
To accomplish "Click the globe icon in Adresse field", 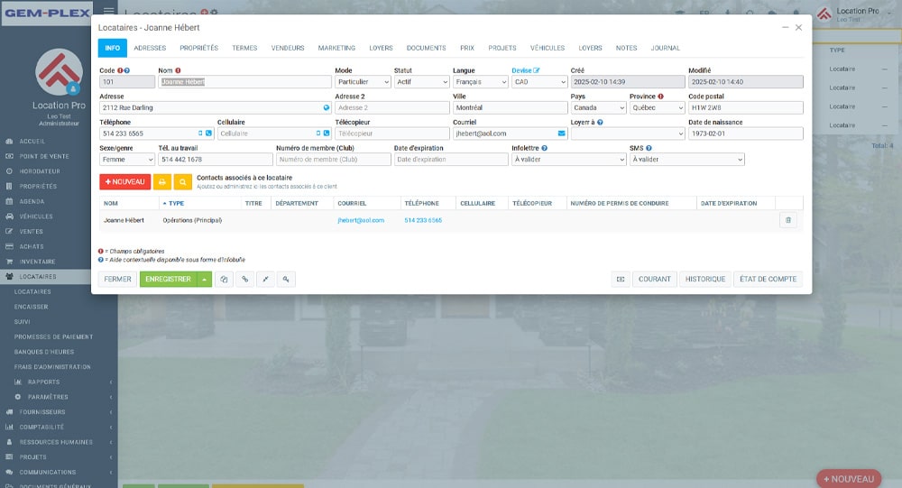I will pyautogui.click(x=326, y=107).
